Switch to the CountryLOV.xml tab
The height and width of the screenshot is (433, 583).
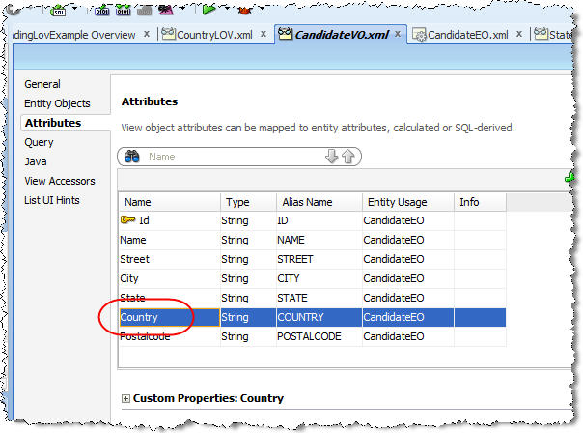pyautogui.click(x=208, y=36)
